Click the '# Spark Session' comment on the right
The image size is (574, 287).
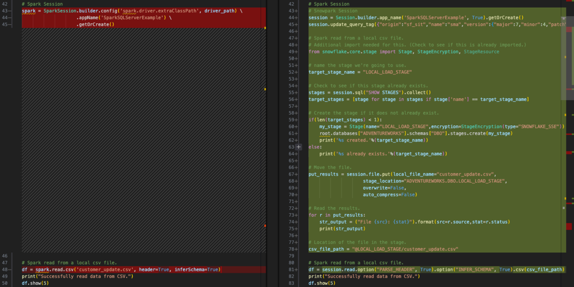pos(329,4)
